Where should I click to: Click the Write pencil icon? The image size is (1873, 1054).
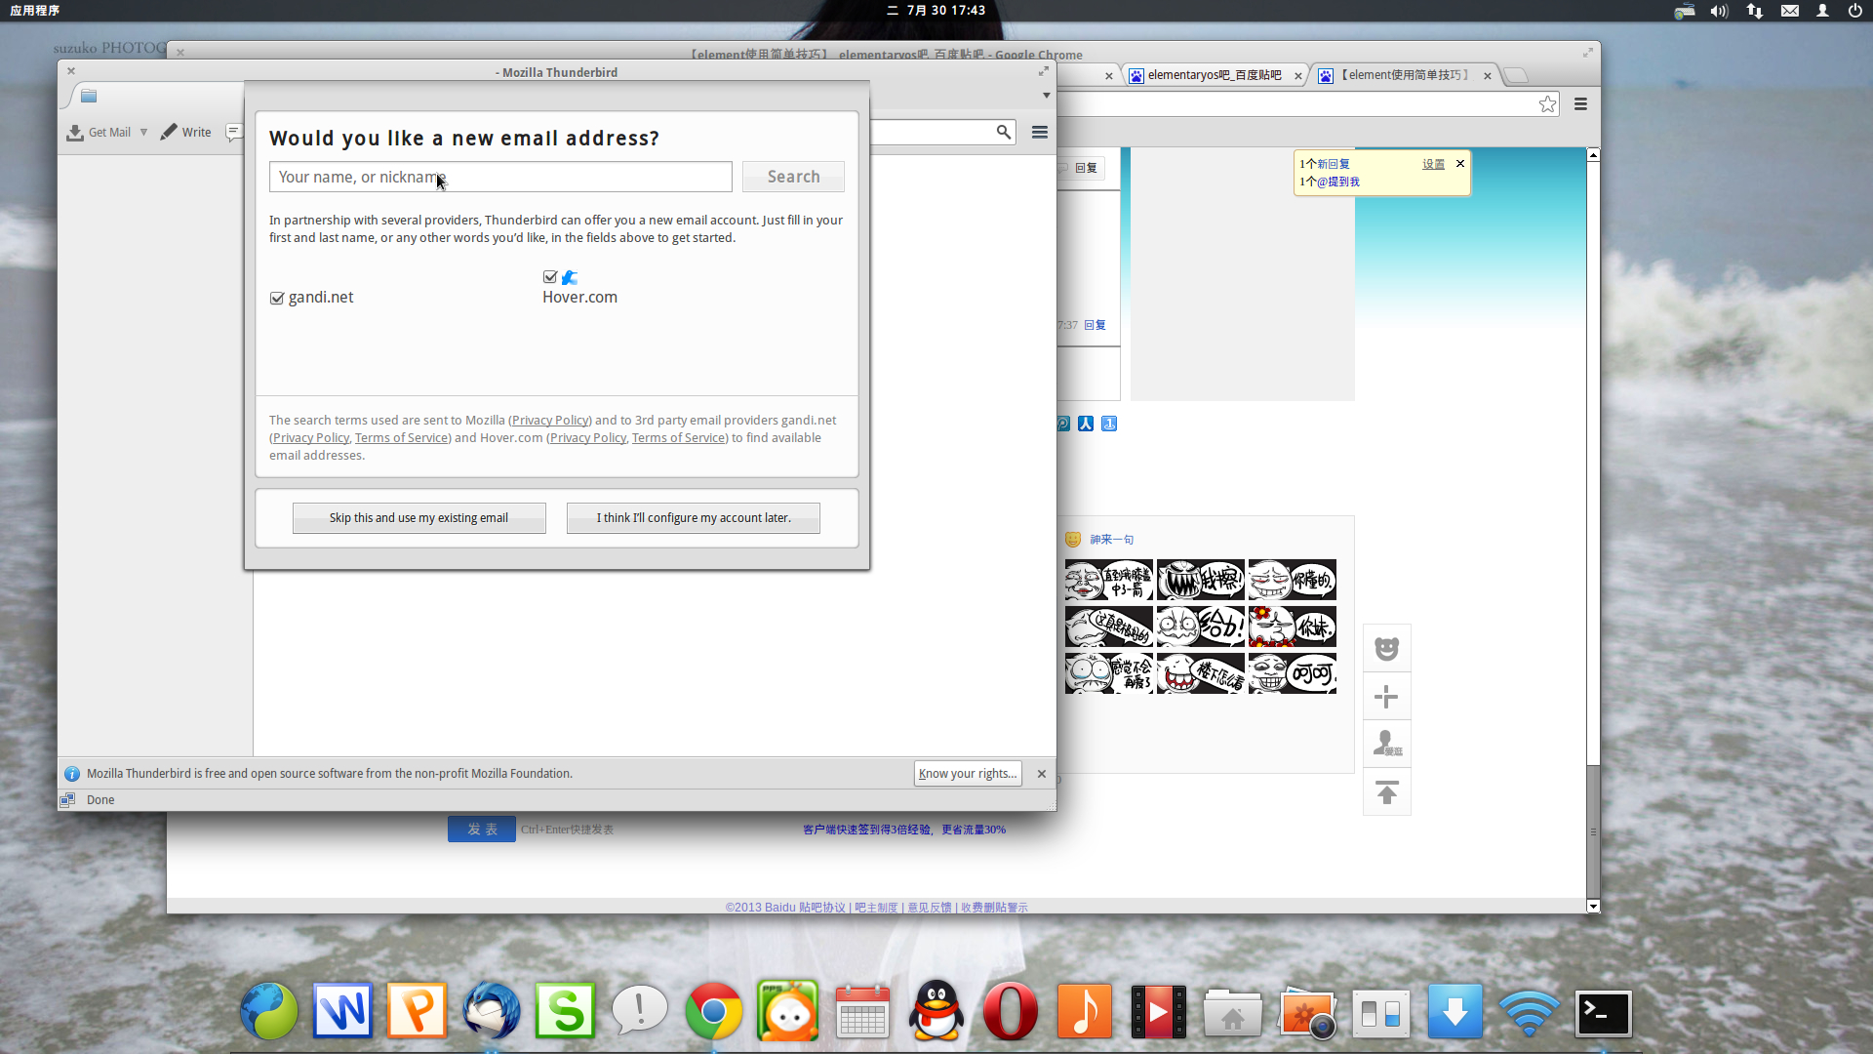pos(169,132)
